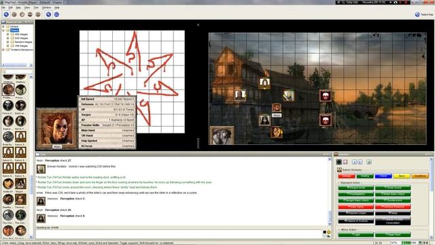Select the Torstan's Backgrounds folder

pos(22,50)
